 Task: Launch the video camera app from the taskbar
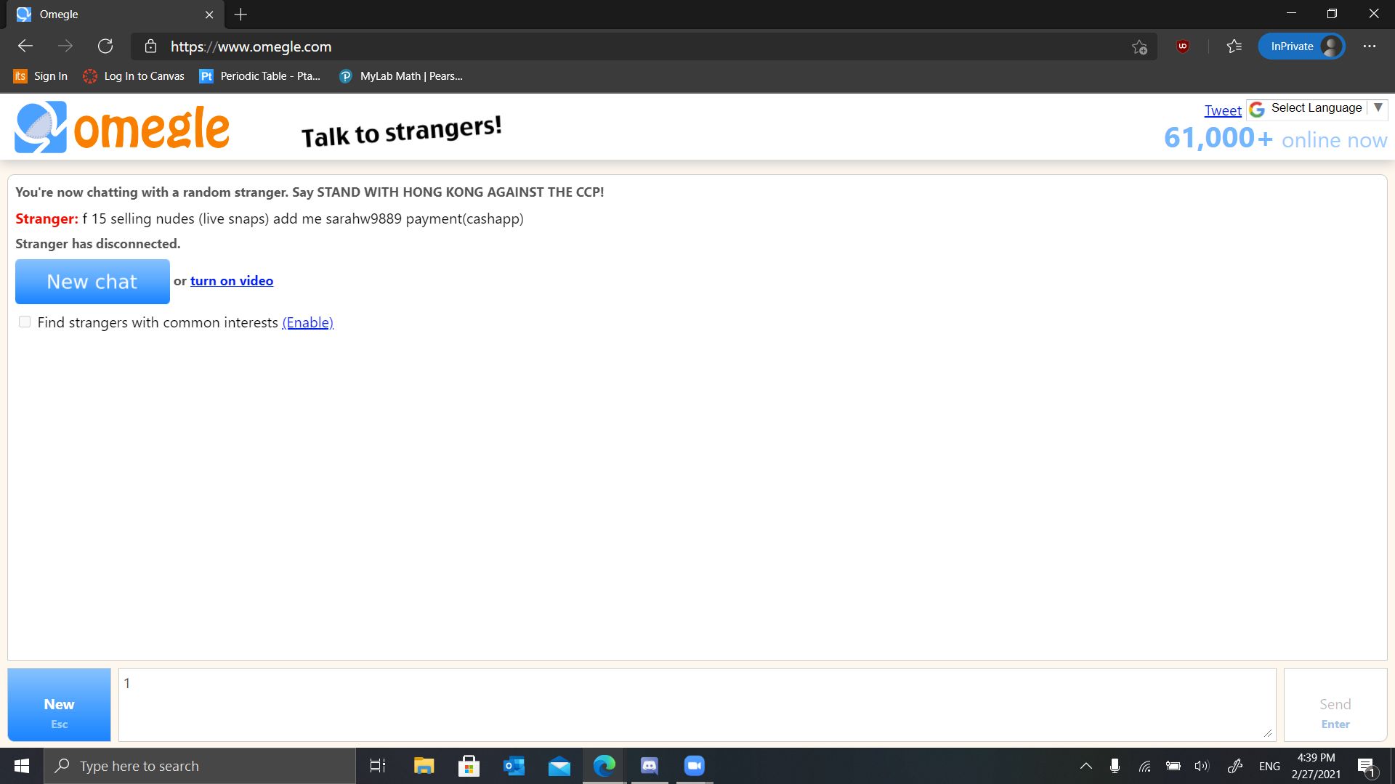[x=694, y=765]
